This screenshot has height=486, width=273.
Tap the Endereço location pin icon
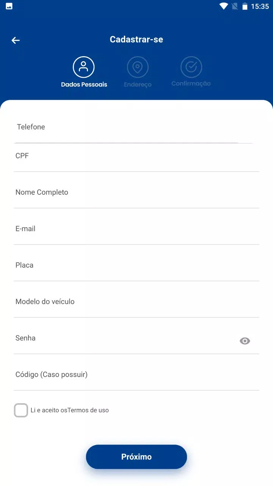click(x=138, y=67)
